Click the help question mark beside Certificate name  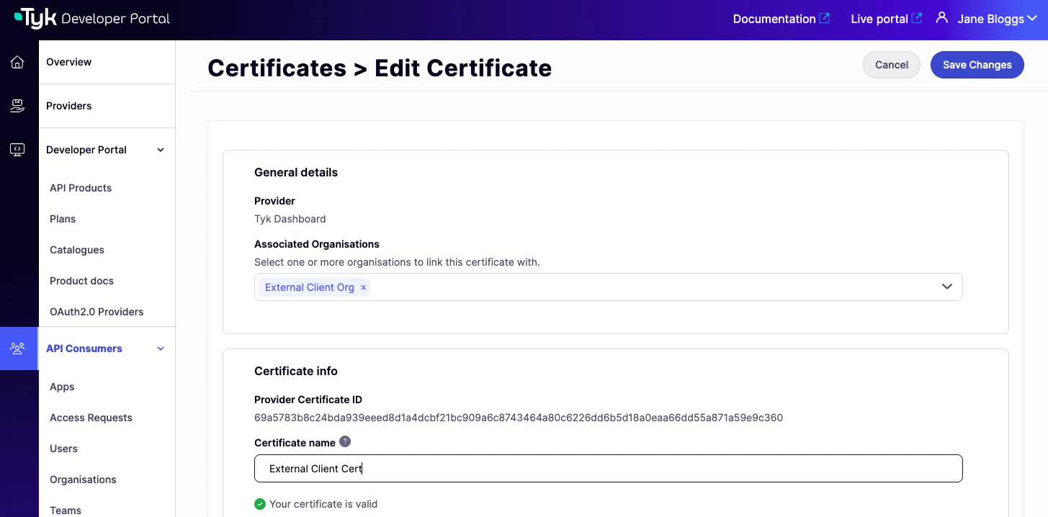(x=345, y=441)
